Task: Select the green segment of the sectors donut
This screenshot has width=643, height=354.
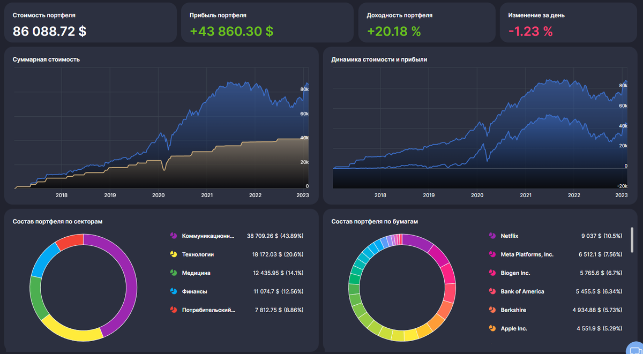Action: tap(36, 297)
